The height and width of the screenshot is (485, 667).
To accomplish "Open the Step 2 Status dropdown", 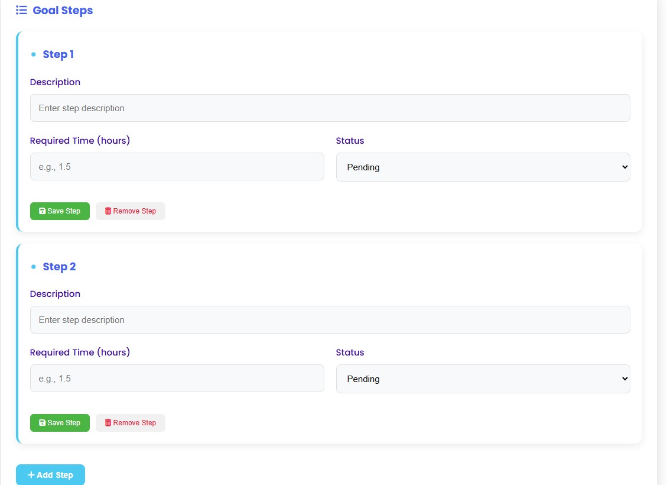I will point(483,379).
